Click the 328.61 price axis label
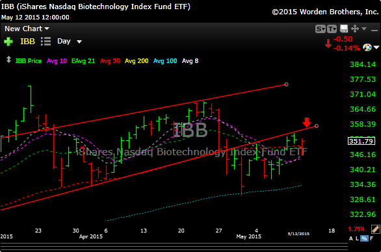The image size is (381, 252). click(x=363, y=199)
